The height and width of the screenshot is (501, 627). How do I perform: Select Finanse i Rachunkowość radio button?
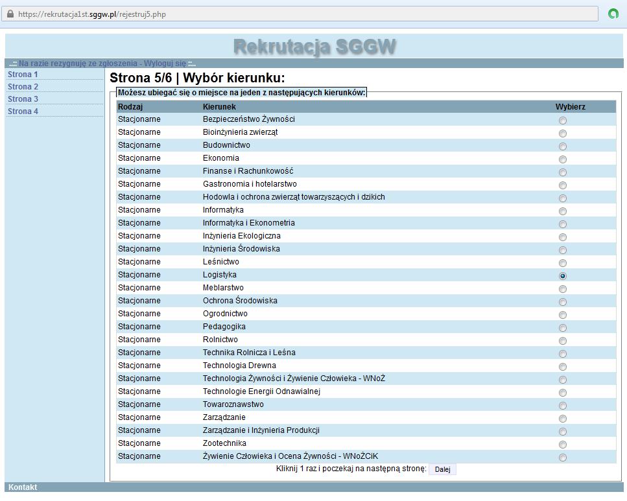563,172
